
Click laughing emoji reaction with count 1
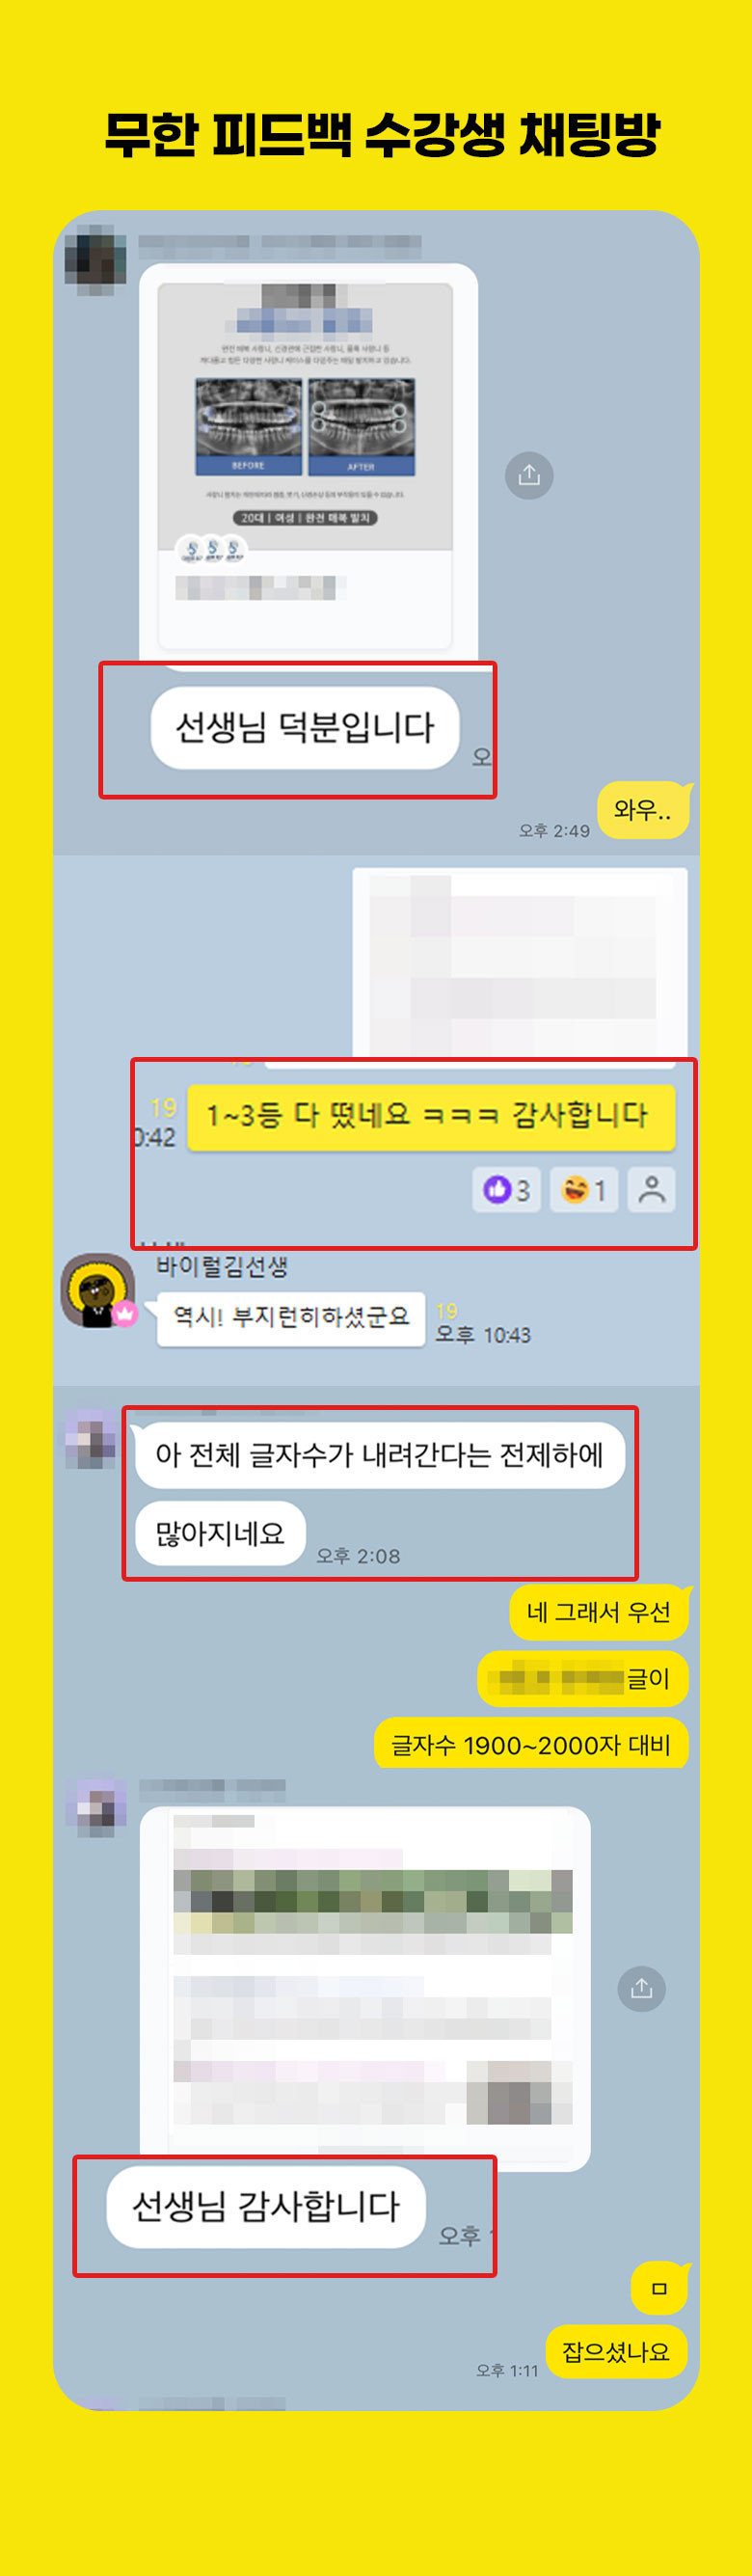pos(584,1190)
